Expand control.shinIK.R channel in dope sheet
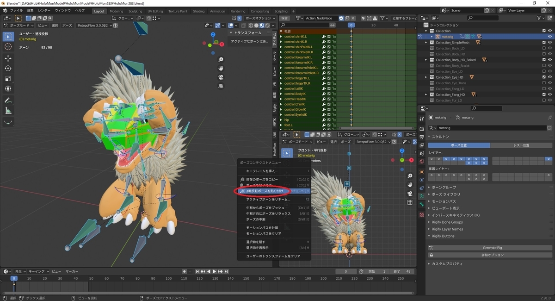This screenshot has width=555, height=301. [281, 42]
